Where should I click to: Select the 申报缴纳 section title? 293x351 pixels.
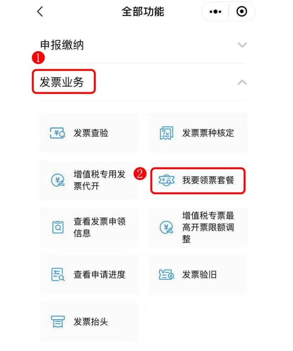tap(62, 45)
